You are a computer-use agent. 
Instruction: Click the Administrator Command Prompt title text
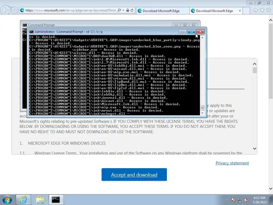(69, 32)
